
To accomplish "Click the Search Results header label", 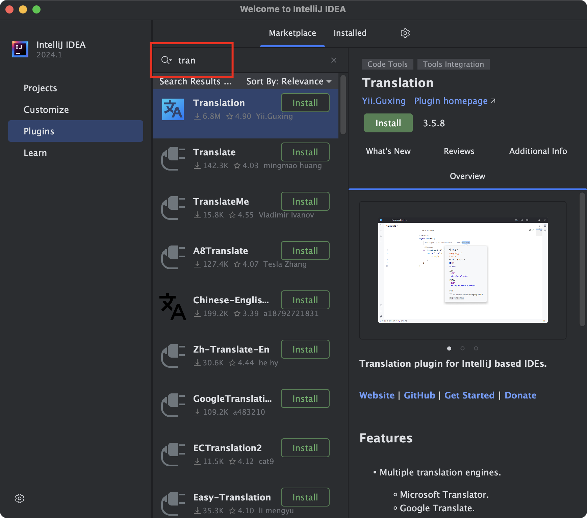I will click(x=196, y=81).
